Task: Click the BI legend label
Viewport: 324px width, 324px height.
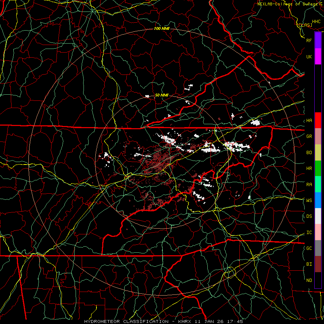Action: (x=309, y=264)
